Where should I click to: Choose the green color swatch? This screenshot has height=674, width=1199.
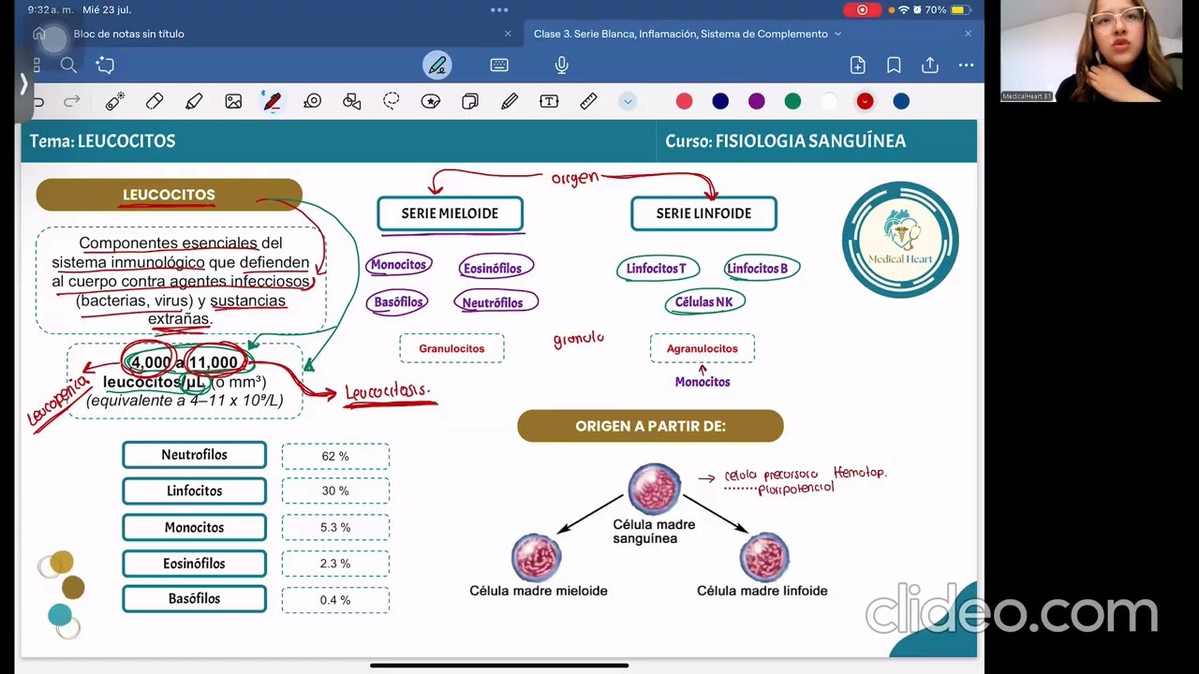tap(792, 101)
